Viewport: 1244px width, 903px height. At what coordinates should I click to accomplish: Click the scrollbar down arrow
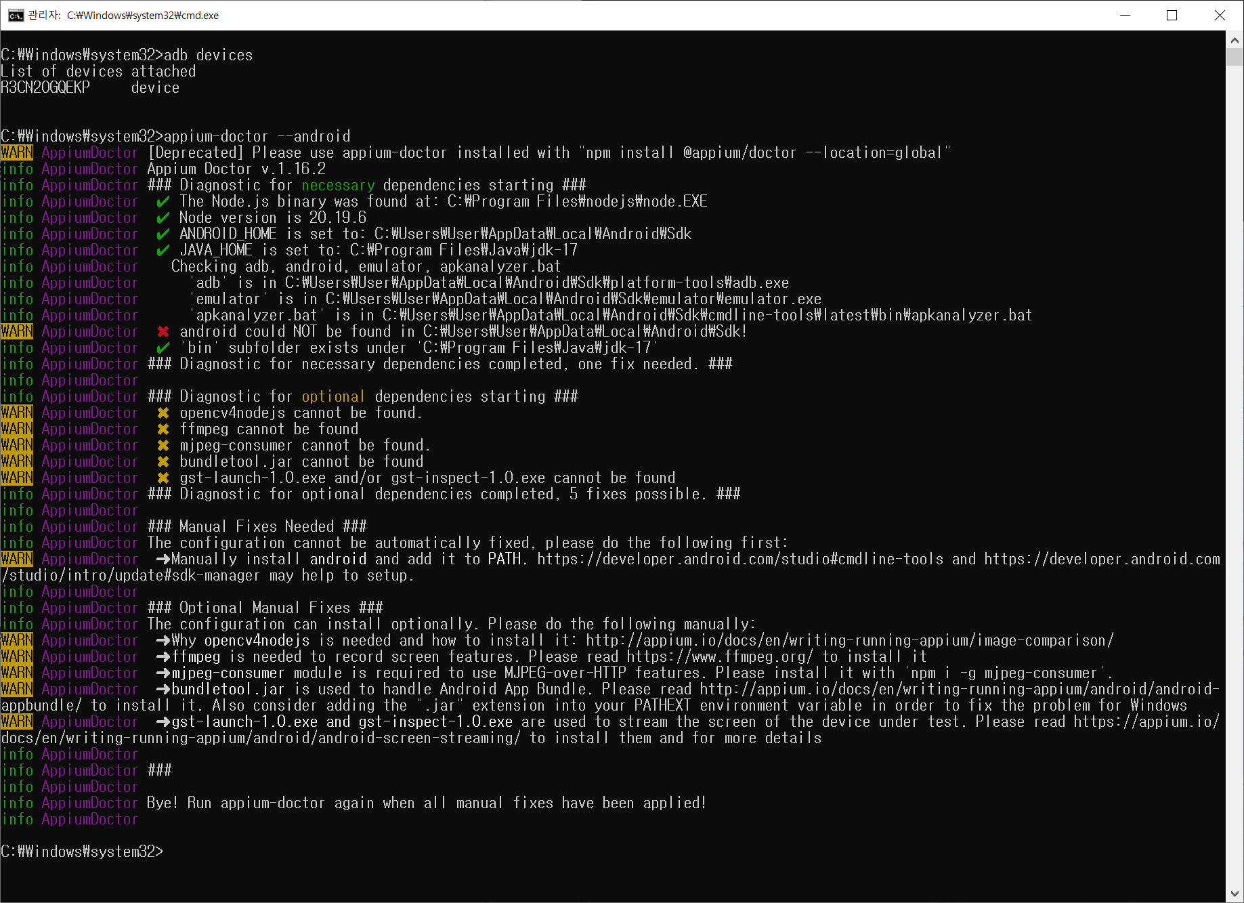1235,894
